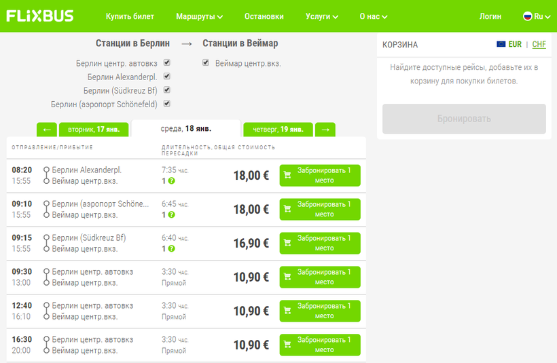Click the next day arrow button
The image size is (557, 363).
point(325,129)
